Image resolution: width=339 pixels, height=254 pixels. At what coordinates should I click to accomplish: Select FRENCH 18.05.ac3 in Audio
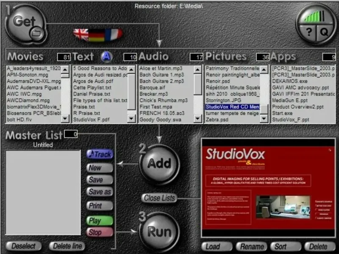coord(162,113)
